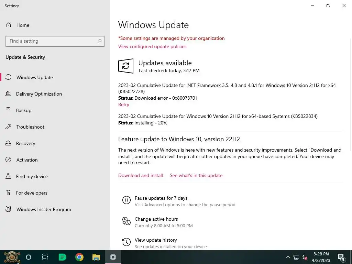Image resolution: width=352 pixels, height=264 pixels.
Task: Click the pause circle icon for updates
Action: pos(126,200)
